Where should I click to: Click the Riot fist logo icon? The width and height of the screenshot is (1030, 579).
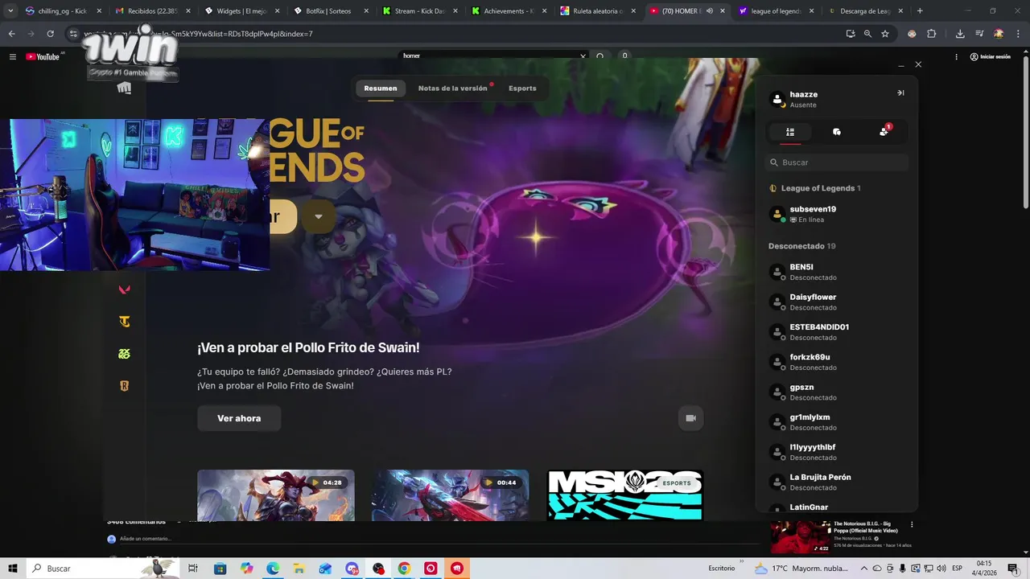click(124, 88)
